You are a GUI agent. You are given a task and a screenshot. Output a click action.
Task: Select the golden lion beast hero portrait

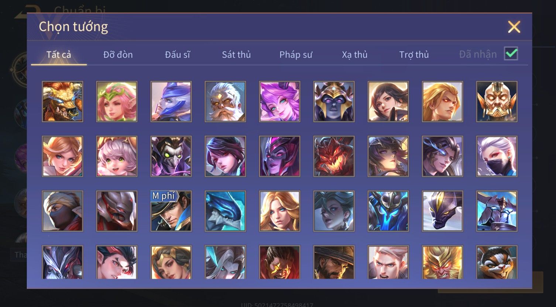pos(62,101)
